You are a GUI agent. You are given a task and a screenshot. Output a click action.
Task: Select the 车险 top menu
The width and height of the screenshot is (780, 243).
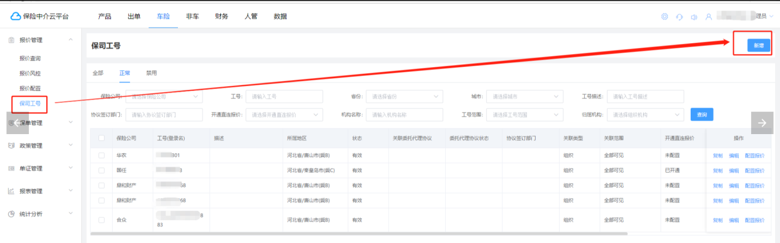pyautogui.click(x=163, y=17)
